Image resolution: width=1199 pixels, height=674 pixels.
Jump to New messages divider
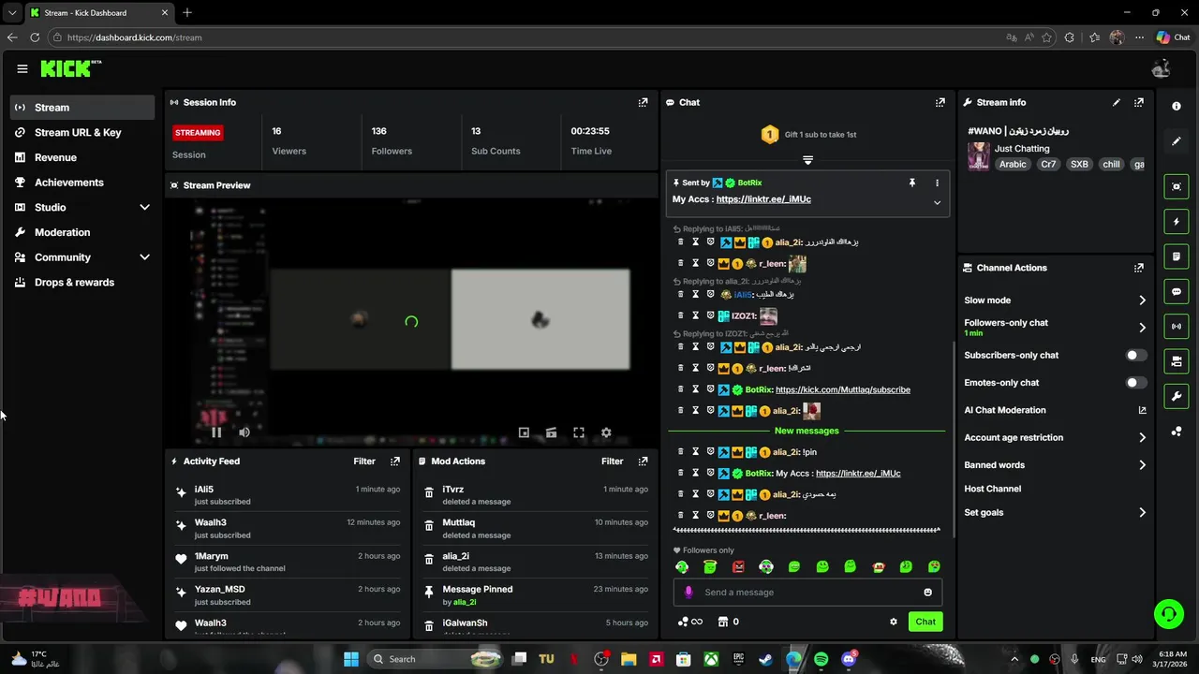[807, 431]
